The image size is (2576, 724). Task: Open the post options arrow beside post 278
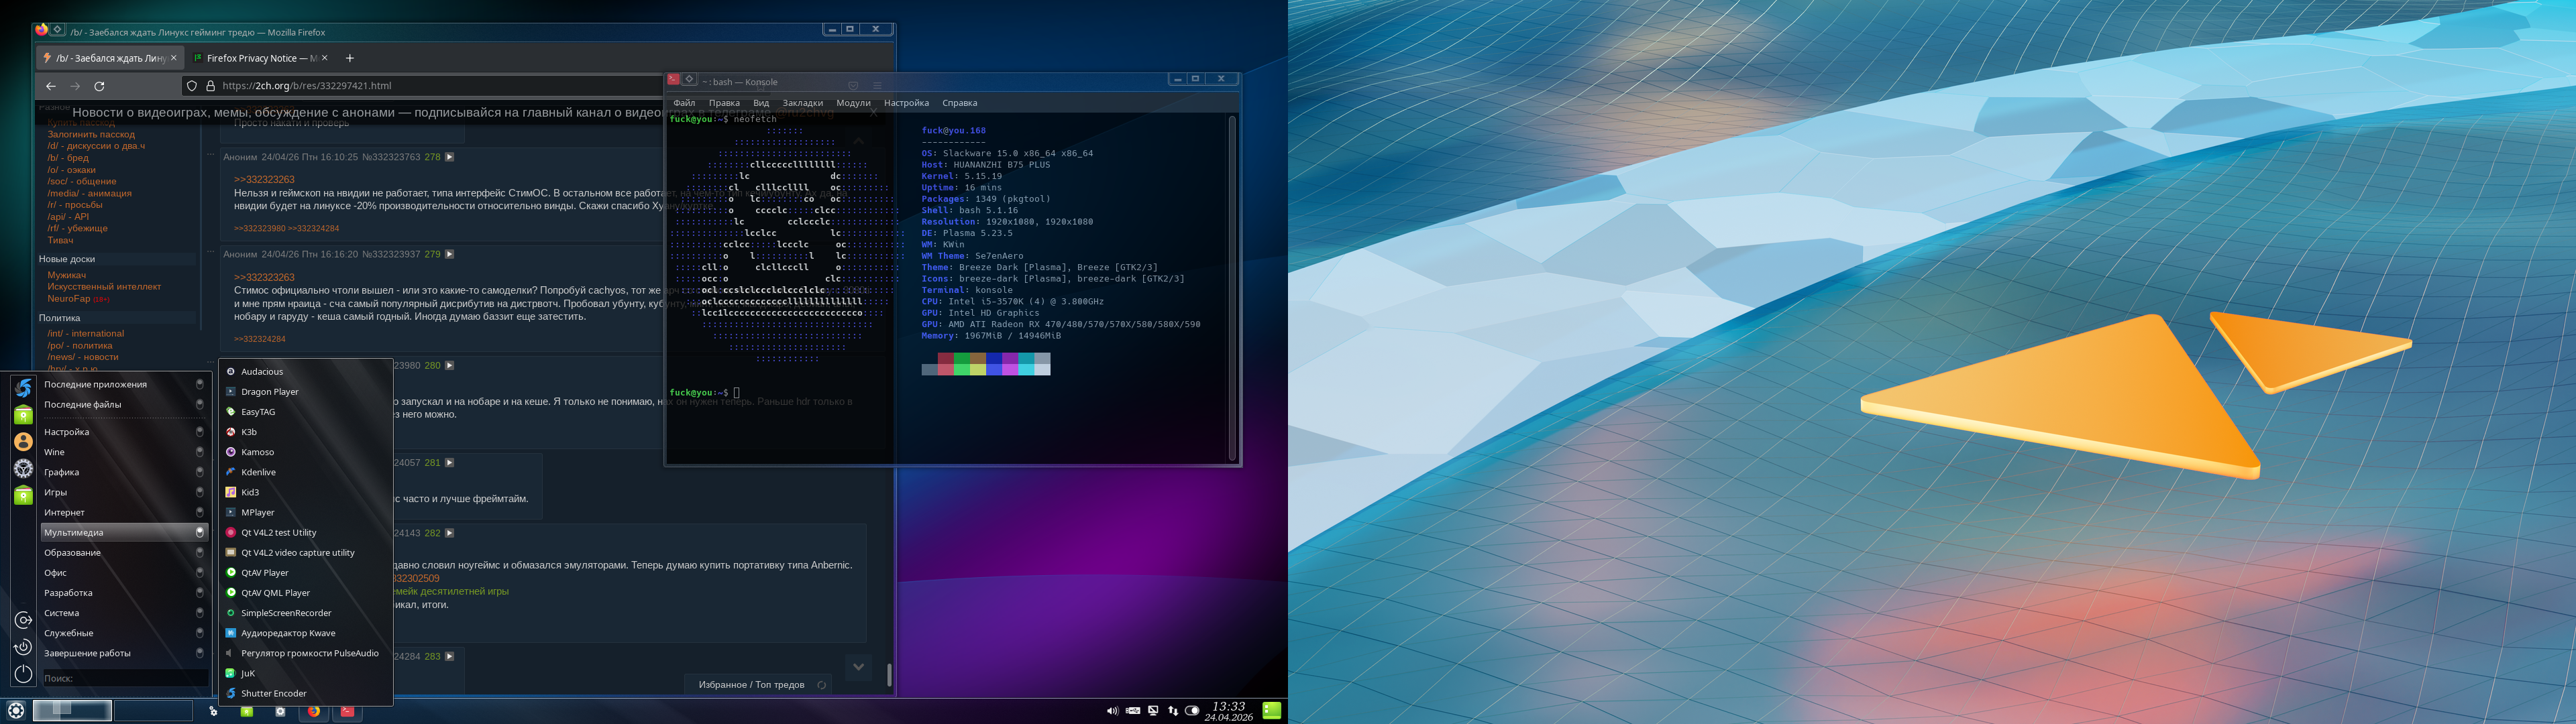click(449, 157)
